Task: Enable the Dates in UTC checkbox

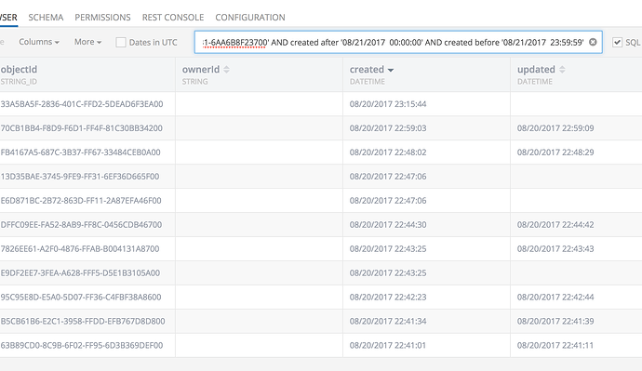Action: pos(121,42)
